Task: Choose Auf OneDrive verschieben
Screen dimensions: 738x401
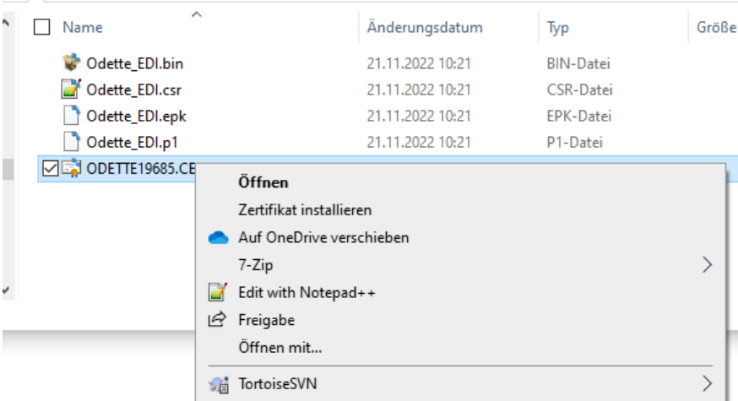Action: [x=323, y=238]
